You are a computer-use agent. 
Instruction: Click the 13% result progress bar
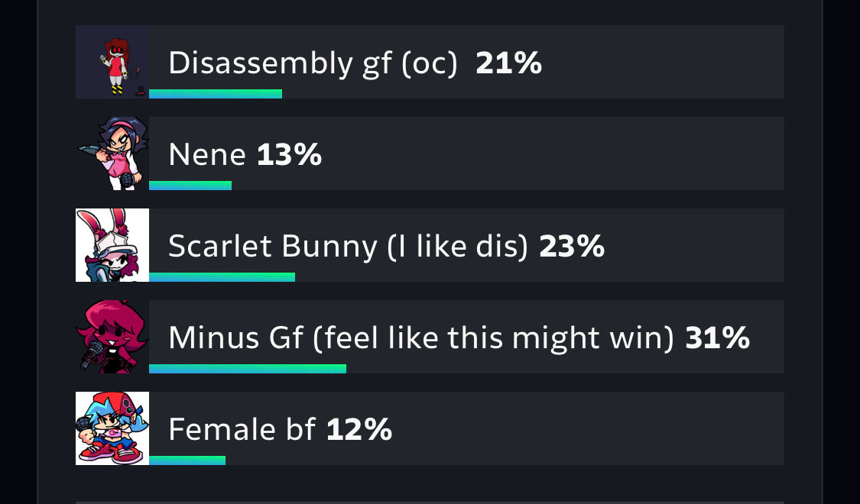point(190,185)
